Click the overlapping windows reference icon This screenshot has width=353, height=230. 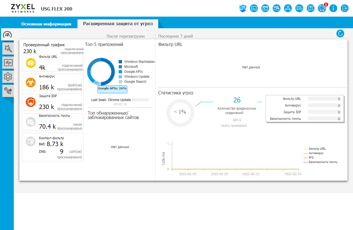pos(277,8)
